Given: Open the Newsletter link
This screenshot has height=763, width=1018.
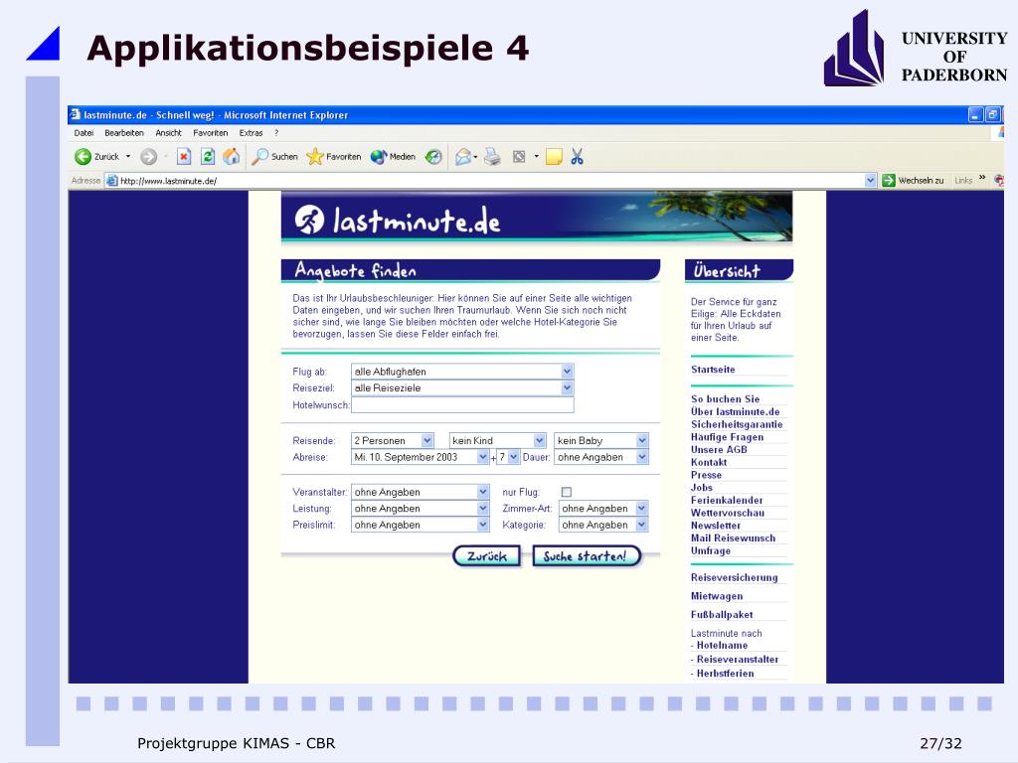Looking at the screenshot, I should [x=716, y=526].
